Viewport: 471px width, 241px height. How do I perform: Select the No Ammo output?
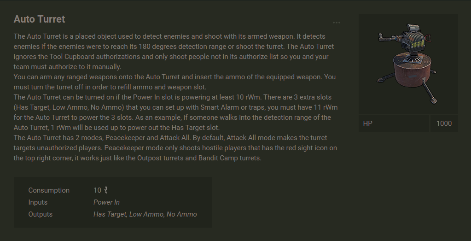tap(182, 214)
